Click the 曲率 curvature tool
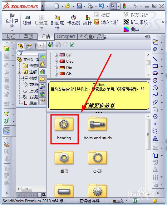This screenshot has width=167, height=205. tap(131, 29)
